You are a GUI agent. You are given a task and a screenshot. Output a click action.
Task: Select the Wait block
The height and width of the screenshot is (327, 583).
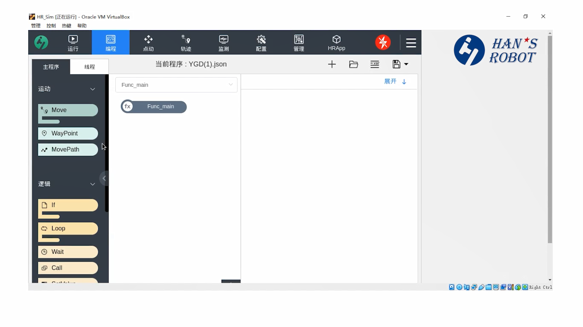click(x=68, y=252)
